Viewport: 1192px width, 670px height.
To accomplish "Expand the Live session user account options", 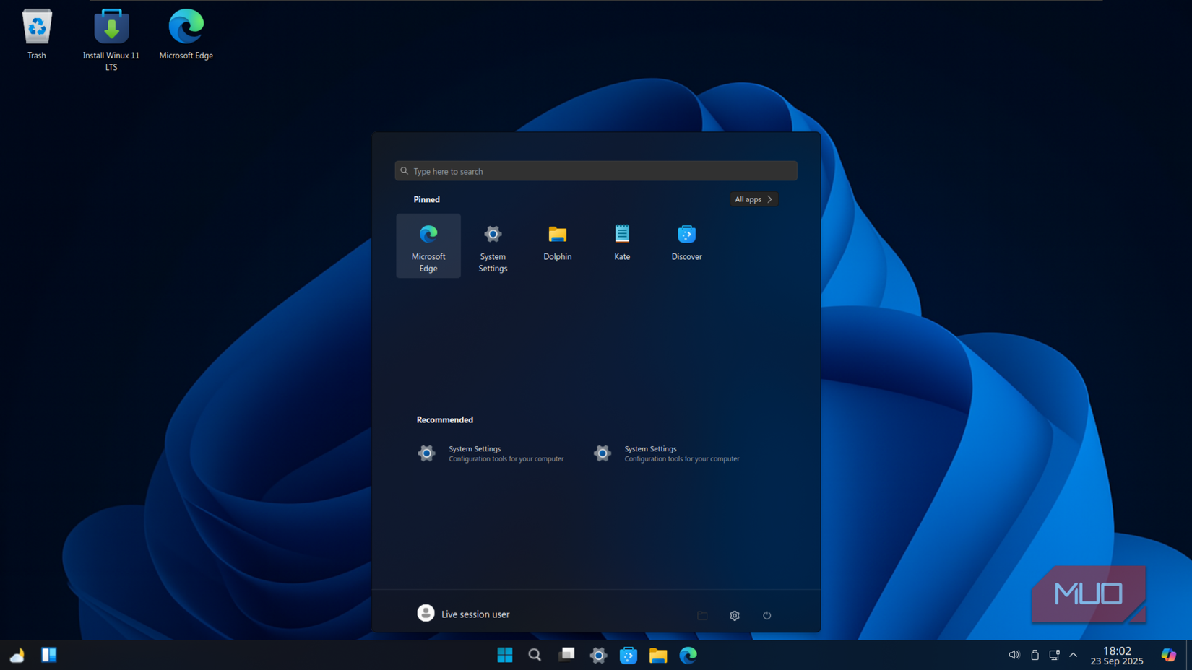I will tap(464, 613).
